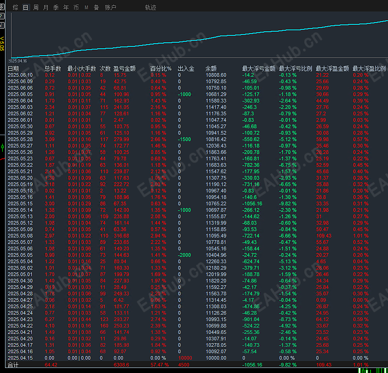Click the 最大浮盈金额 column header
Screen dimensions: 388x373
[332, 69]
